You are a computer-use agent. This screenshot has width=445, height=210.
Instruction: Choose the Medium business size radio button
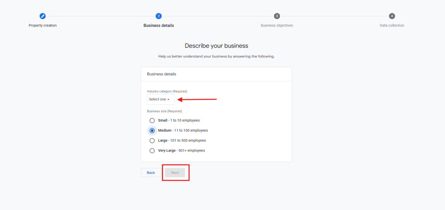152,130
